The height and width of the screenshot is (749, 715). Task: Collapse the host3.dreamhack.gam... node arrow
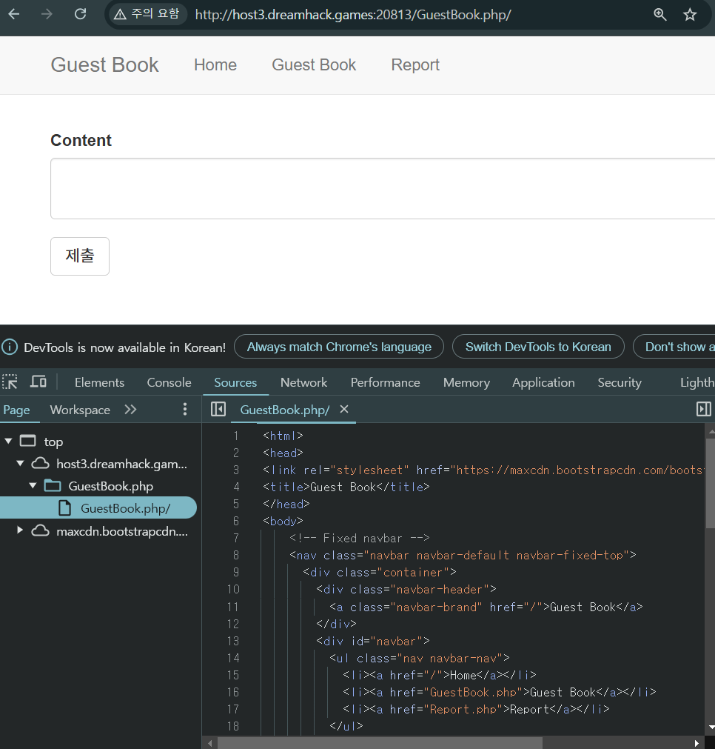[20, 463]
